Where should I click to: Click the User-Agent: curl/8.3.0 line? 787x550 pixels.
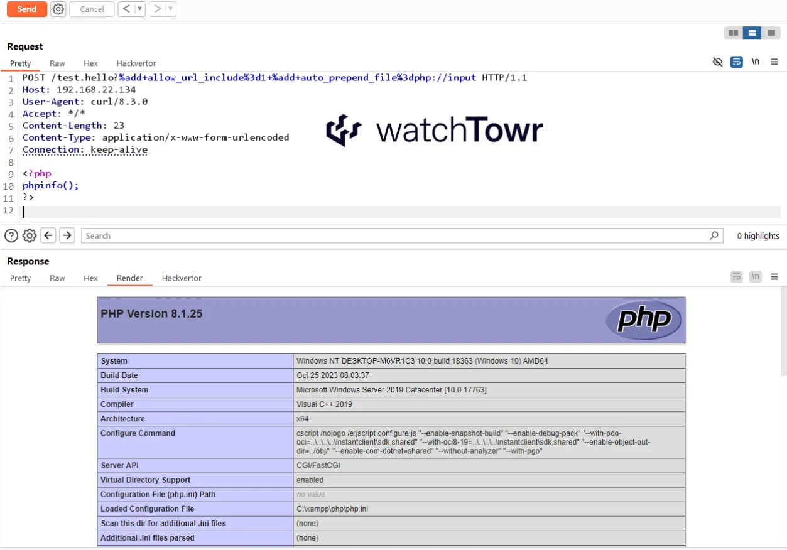[85, 102]
